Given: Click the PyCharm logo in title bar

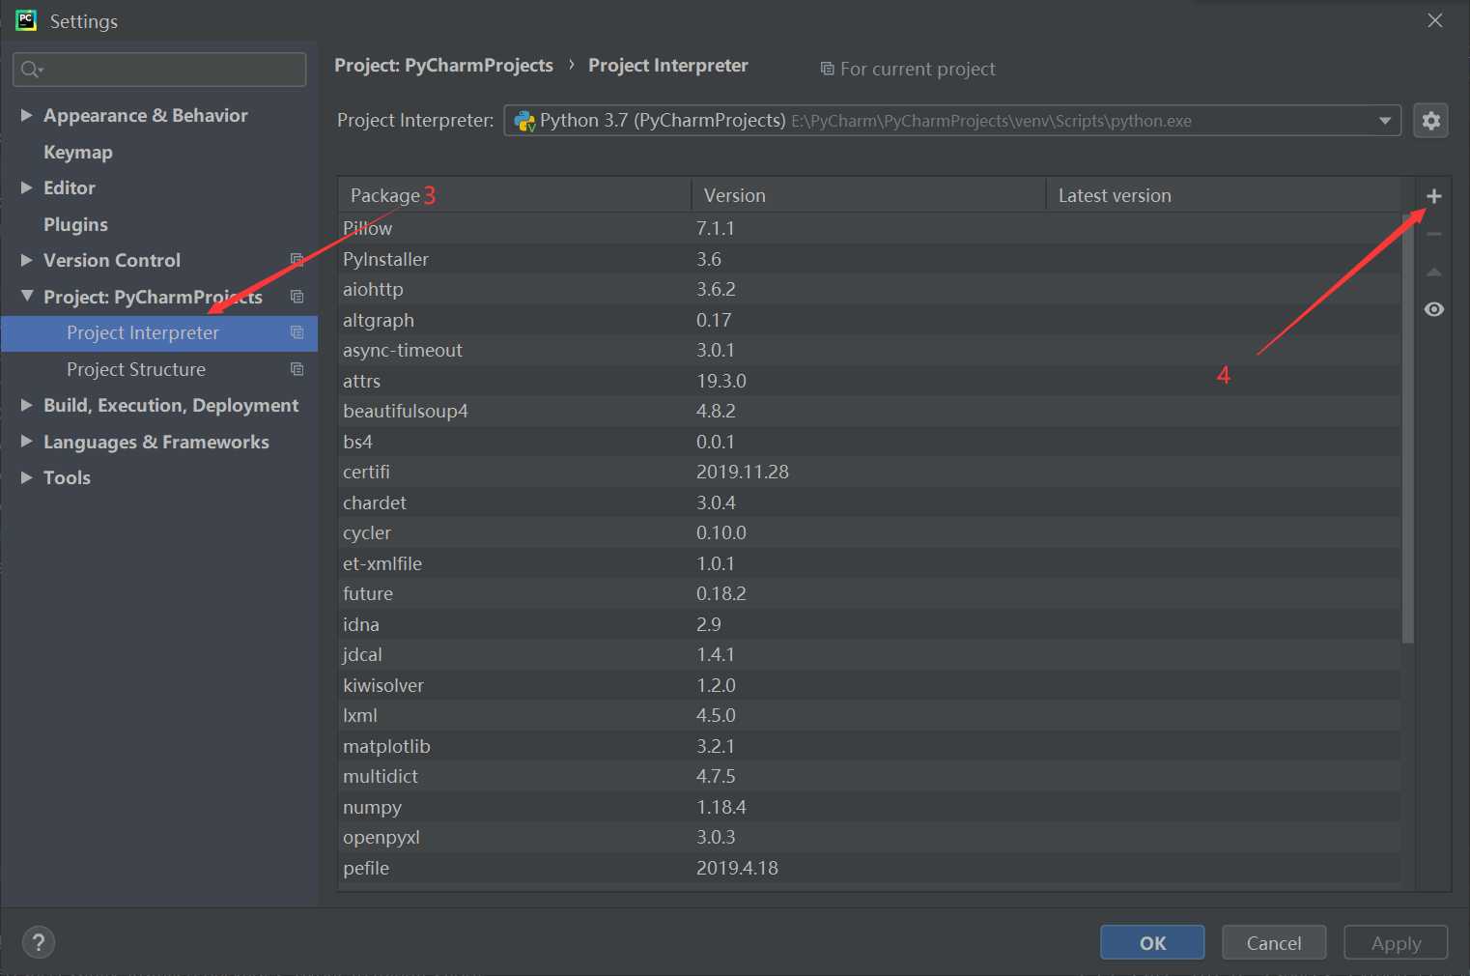Looking at the screenshot, I should (26, 20).
